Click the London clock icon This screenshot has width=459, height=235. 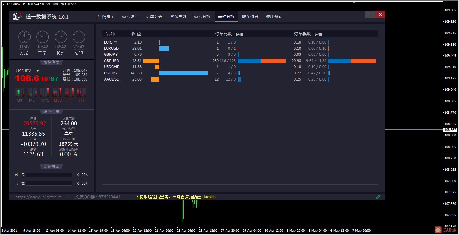(x=61, y=37)
